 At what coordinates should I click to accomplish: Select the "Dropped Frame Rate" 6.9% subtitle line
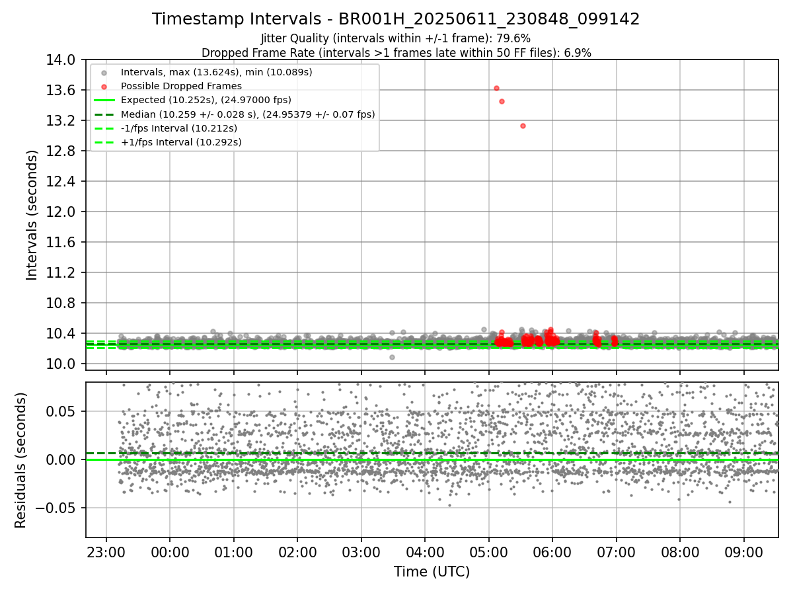pyautogui.click(x=396, y=53)
